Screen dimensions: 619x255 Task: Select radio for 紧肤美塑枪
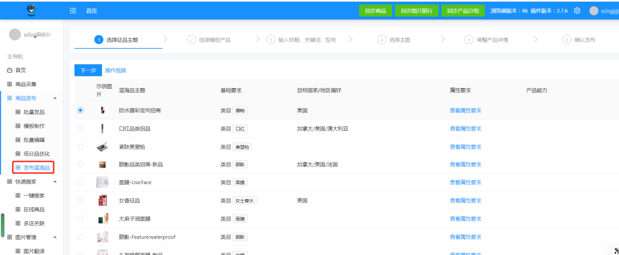click(81, 146)
